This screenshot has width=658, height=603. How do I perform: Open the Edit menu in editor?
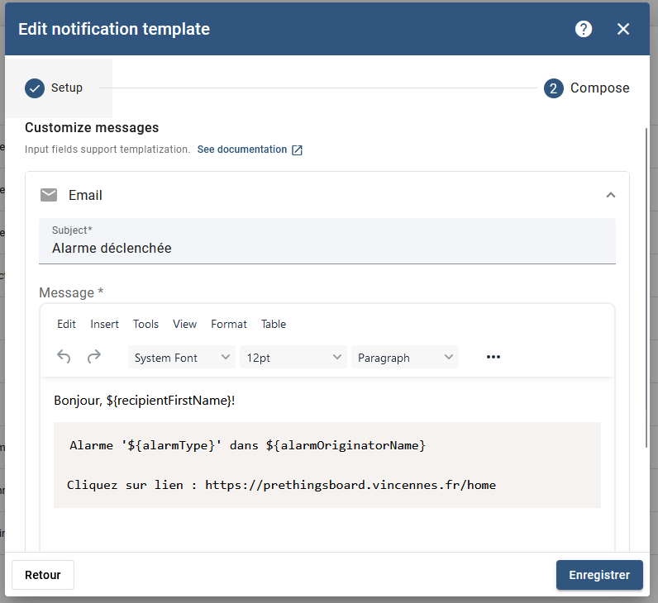coord(66,324)
